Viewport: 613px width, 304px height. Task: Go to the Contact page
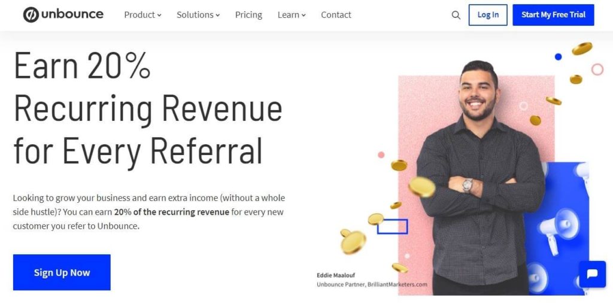(x=336, y=15)
